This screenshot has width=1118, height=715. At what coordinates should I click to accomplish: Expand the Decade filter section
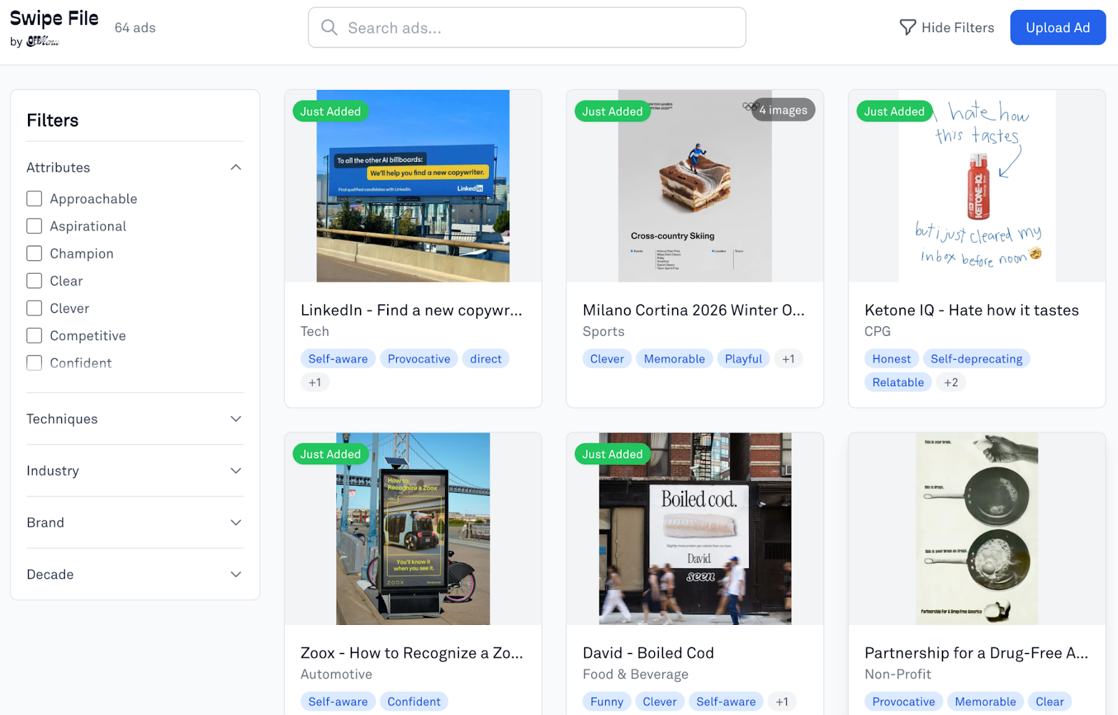coord(135,574)
